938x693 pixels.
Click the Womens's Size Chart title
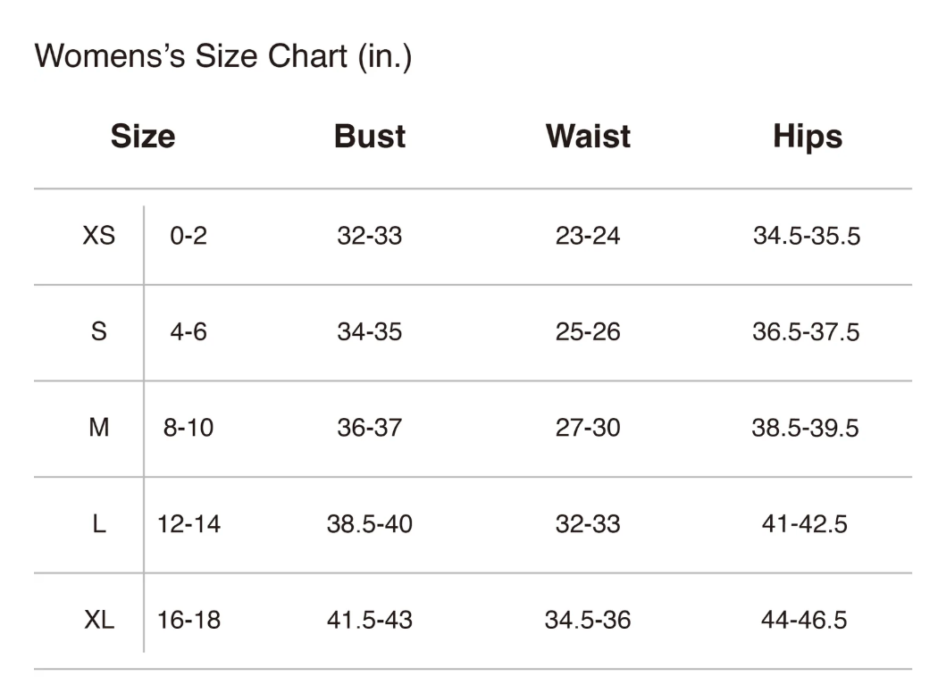click(222, 56)
